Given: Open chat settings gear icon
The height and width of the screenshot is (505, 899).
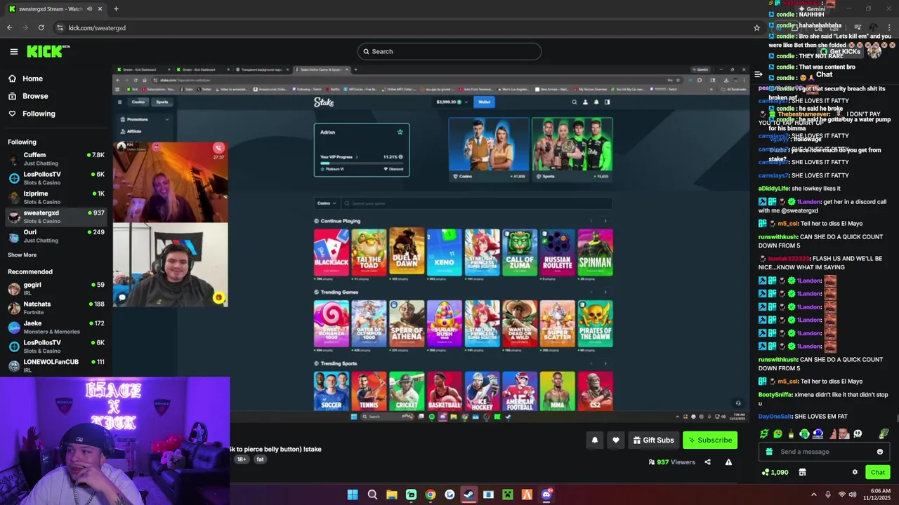Looking at the screenshot, I should [x=855, y=472].
